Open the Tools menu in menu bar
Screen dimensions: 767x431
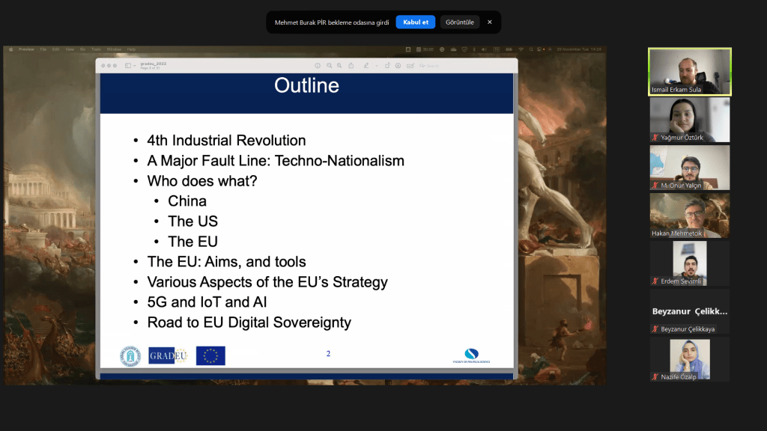(96, 49)
